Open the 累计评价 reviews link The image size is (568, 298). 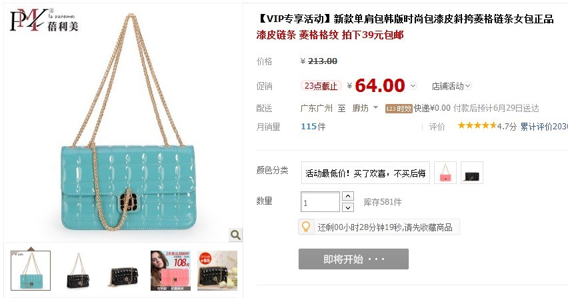tap(544, 127)
